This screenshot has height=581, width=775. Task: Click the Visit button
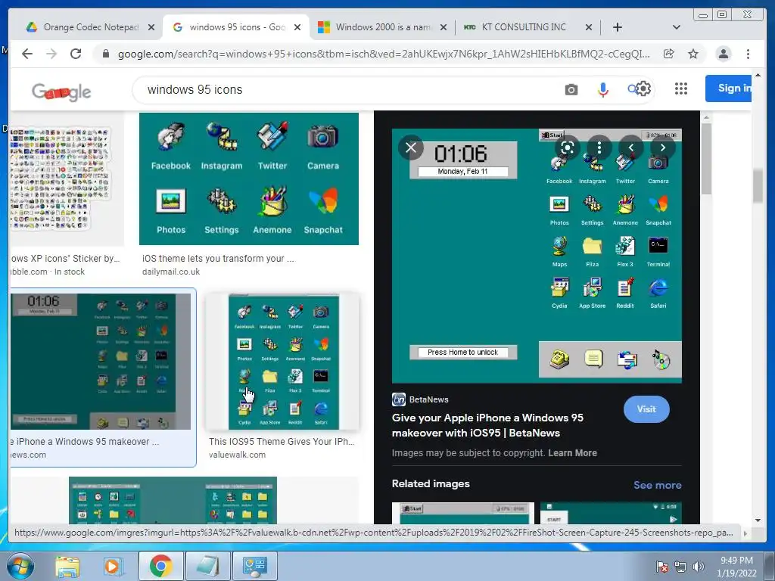(646, 409)
